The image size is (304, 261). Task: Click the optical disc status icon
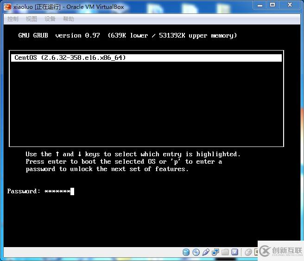[x=196, y=252]
